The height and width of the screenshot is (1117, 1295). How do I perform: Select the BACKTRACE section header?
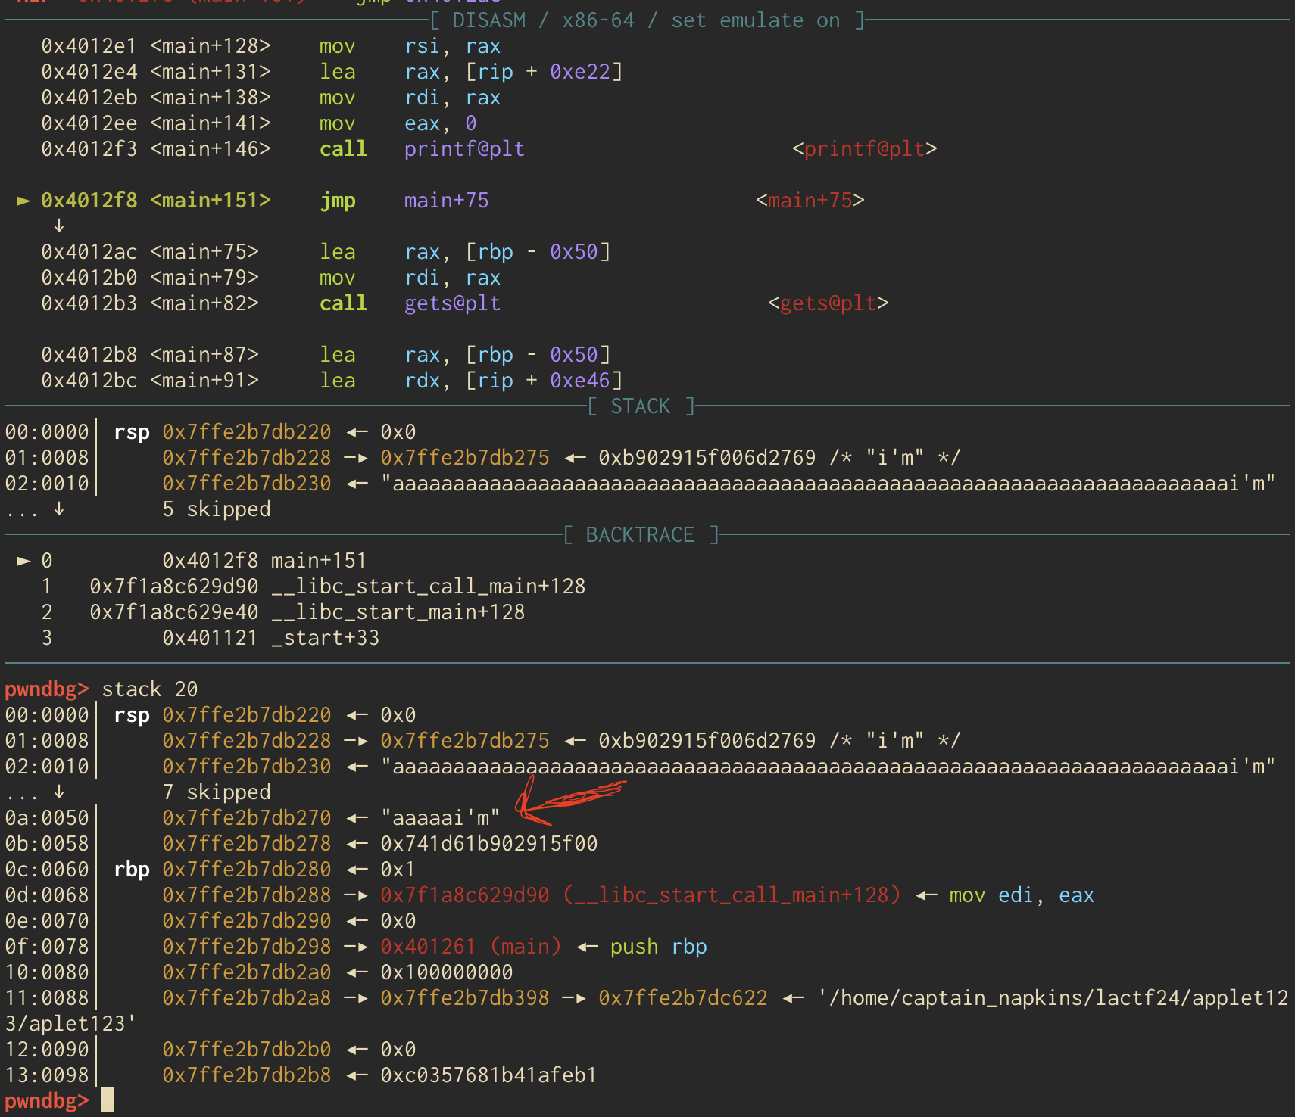(x=640, y=535)
